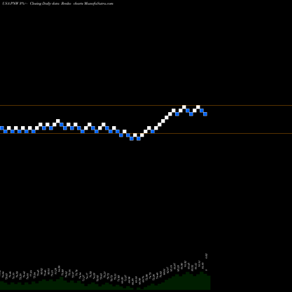
Task: Click the last green volume bar on the right
Action: 208,283
